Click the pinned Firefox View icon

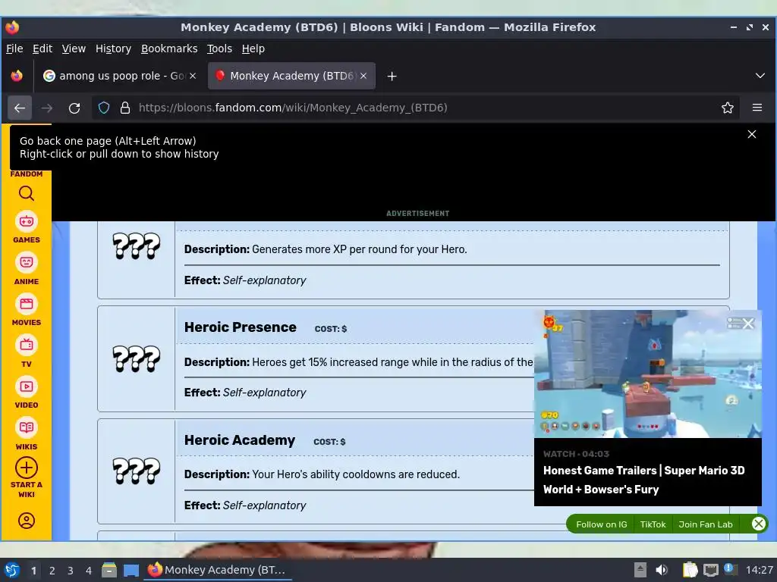17,76
